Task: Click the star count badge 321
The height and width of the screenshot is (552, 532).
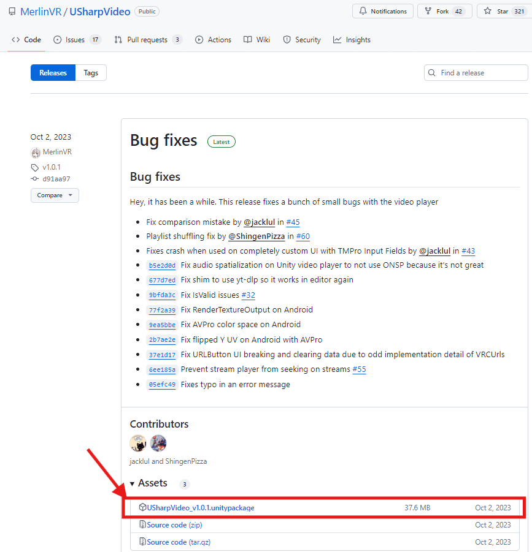Action: [x=519, y=11]
